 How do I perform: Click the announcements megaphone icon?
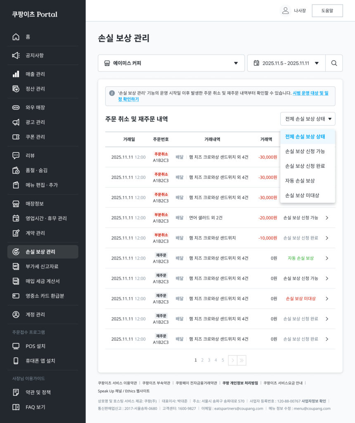[x=16, y=55]
